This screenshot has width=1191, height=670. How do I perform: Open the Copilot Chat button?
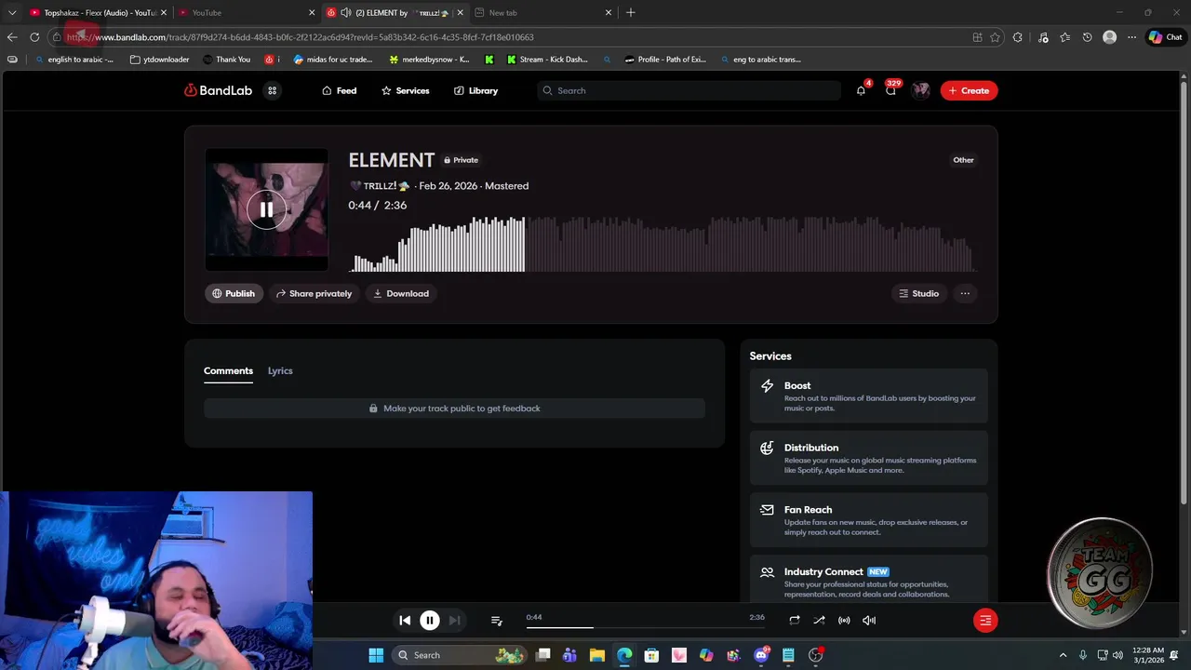point(1165,37)
